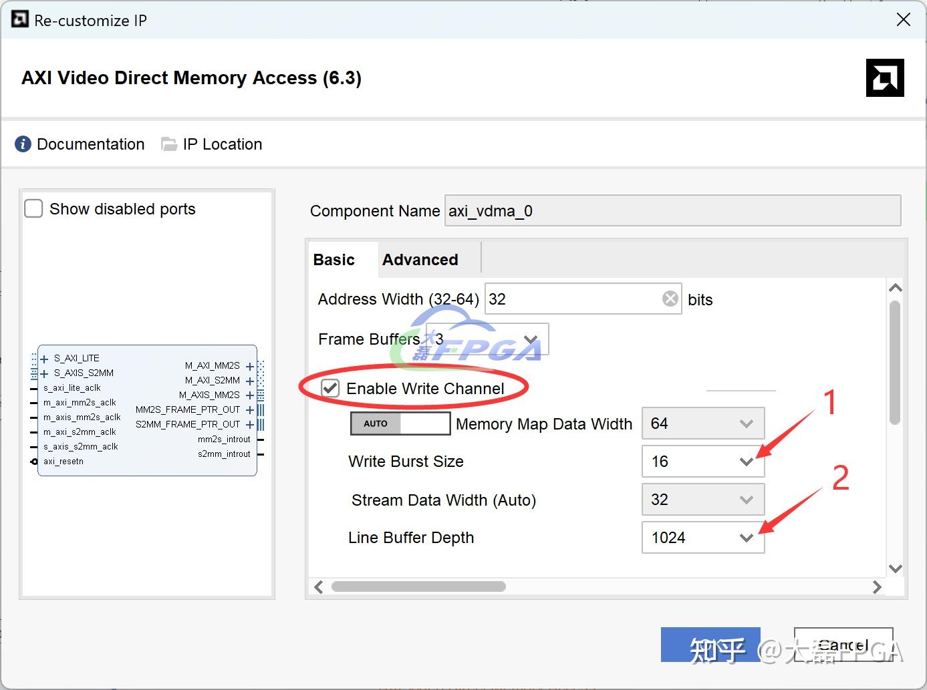
Task: Expand the S_AXIS_S2MM port plus icon
Action: pyautogui.click(x=44, y=373)
